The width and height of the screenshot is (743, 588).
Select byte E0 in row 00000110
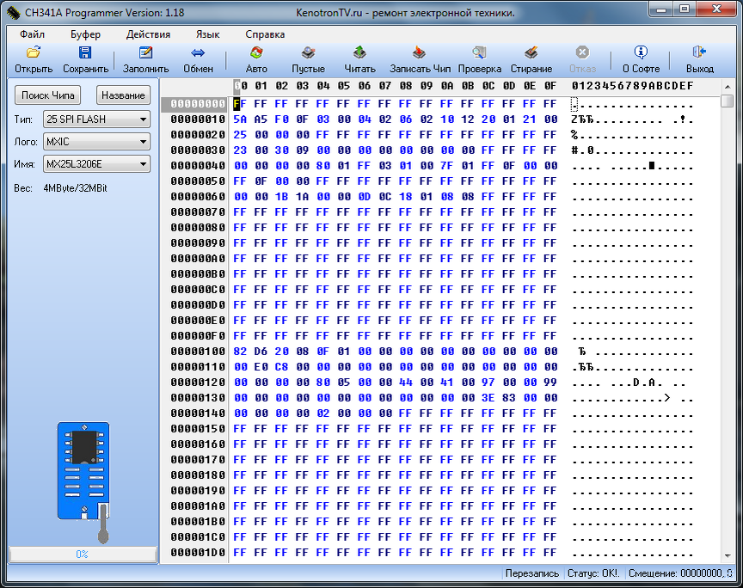(x=261, y=367)
